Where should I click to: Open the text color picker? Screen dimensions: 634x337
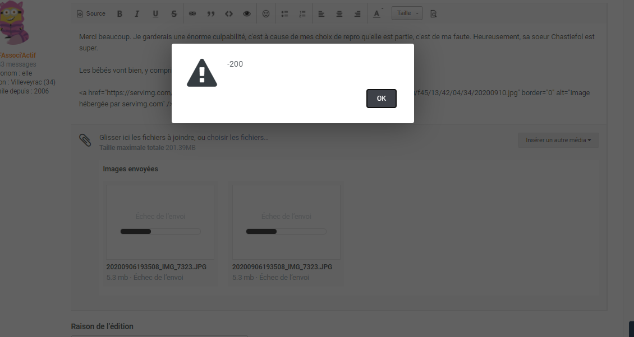pyautogui.click(x=376, y=13)
